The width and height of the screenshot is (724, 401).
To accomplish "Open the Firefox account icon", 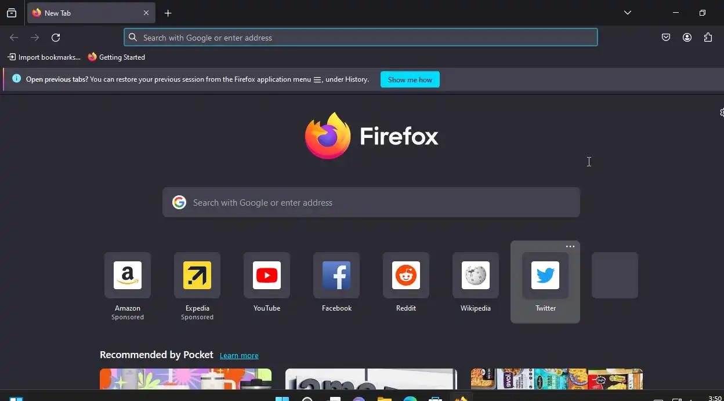I will pos(687,38).
